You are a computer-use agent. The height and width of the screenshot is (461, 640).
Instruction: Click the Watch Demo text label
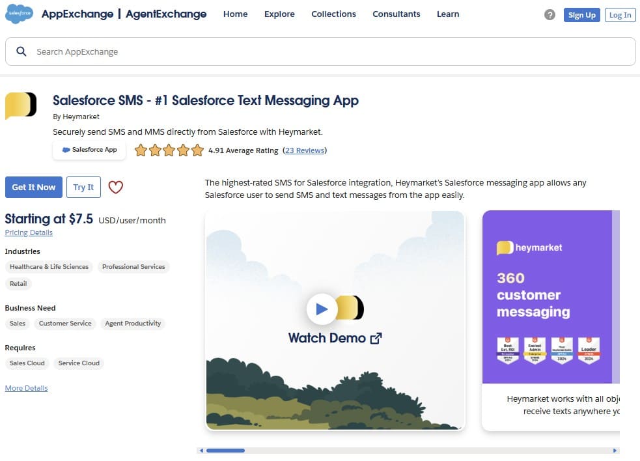[327, 338]
